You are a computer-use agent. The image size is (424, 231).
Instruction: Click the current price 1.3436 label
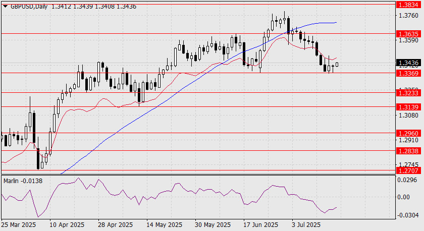point(408,63)
